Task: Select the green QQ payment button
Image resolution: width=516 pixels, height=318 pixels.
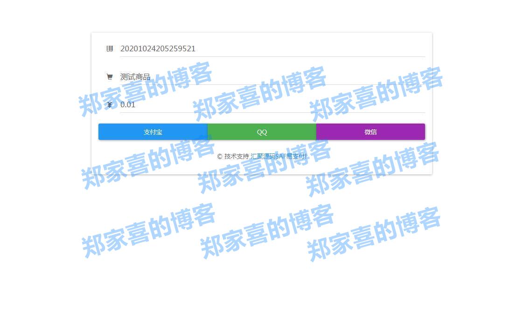Action: pyautogui.click(x=262, y=131)
